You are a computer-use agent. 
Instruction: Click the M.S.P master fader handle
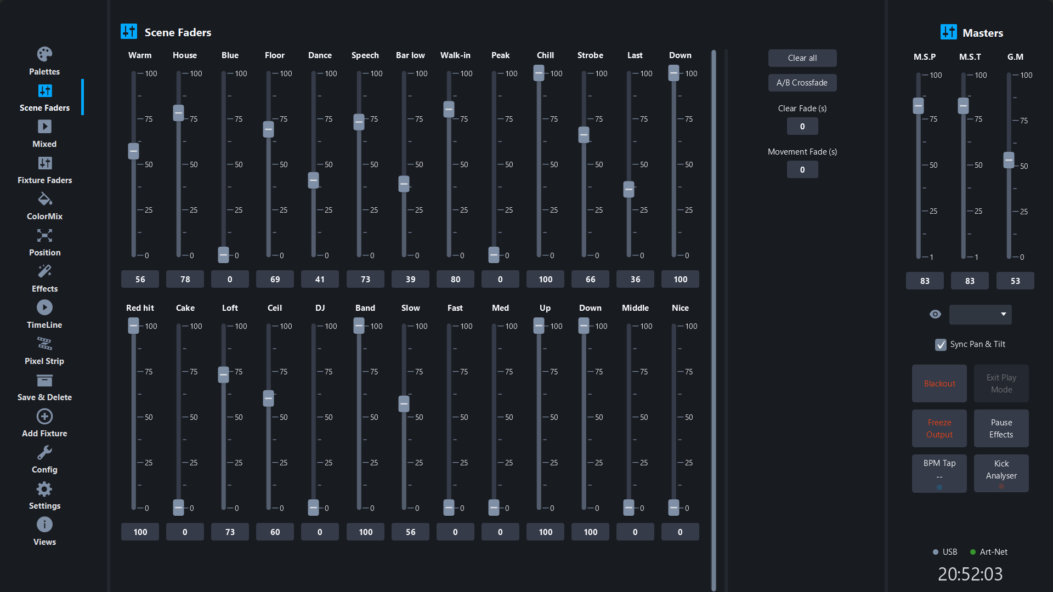pyautogui.click(x=918, y=106)
